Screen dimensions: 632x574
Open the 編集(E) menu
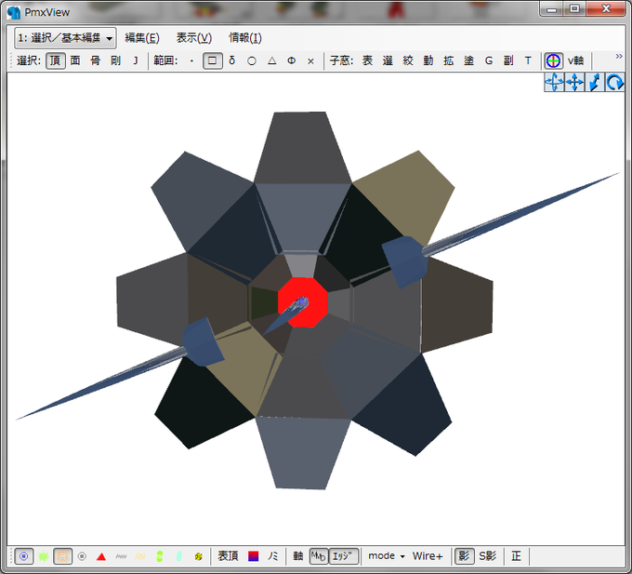142,38
